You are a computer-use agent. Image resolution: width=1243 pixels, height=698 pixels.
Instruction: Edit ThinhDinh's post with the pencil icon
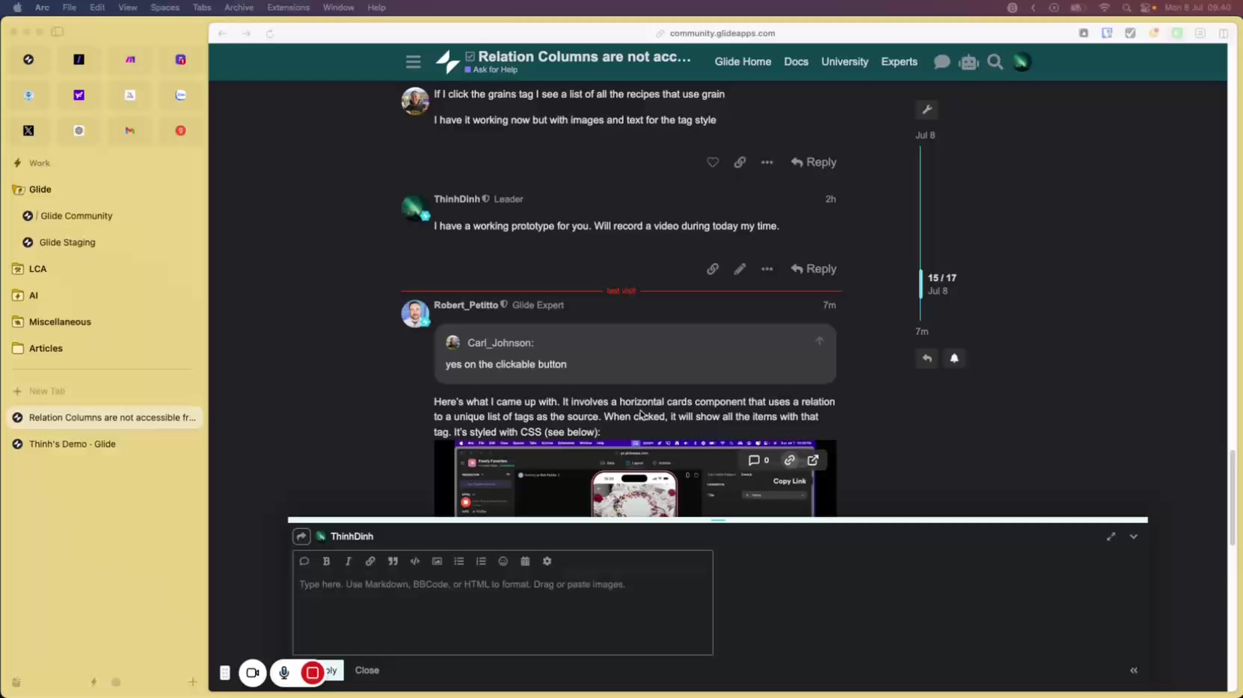tap(739, 269)
